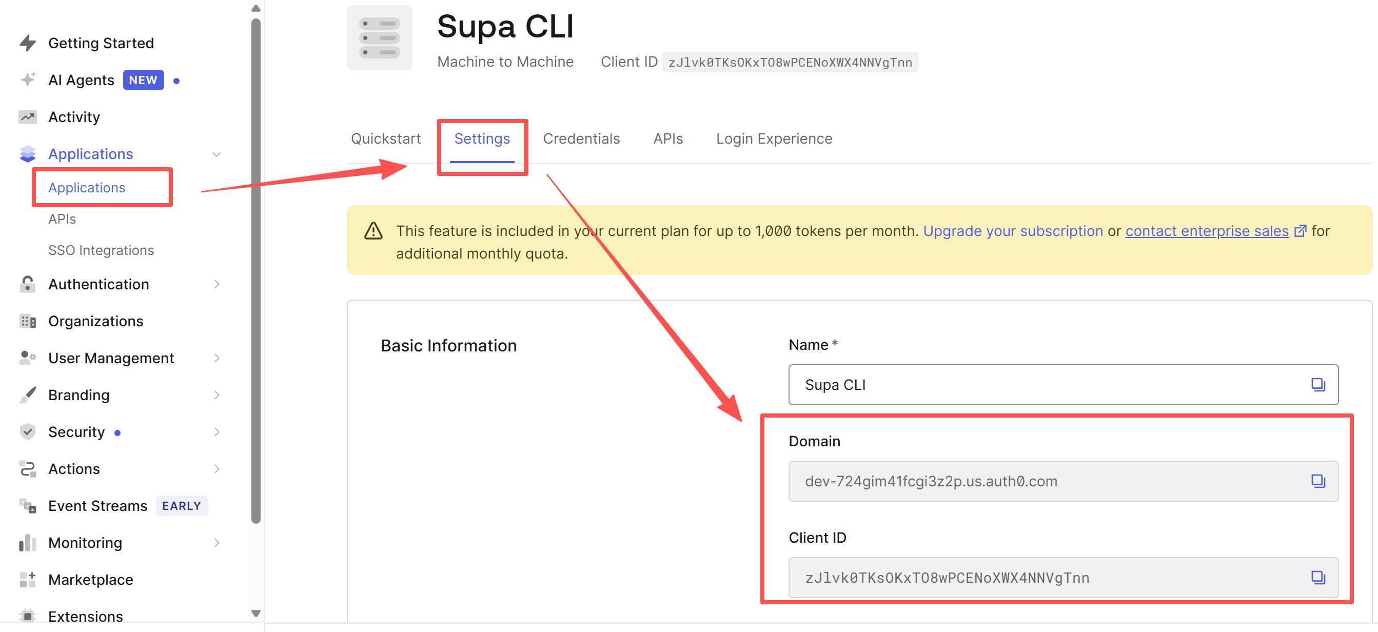
Task: Copy the Domain value icon
Action: coord(1317,481)
